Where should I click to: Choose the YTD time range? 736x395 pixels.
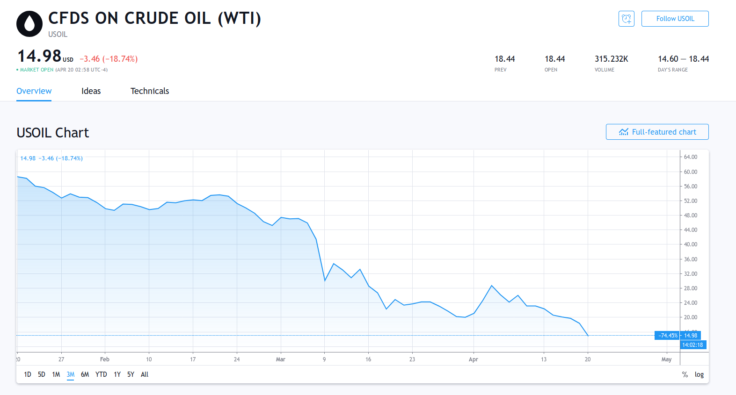101,374
